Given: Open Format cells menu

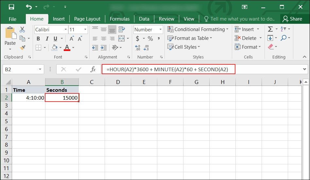Looking at the screenshot, I should point(248,47).
